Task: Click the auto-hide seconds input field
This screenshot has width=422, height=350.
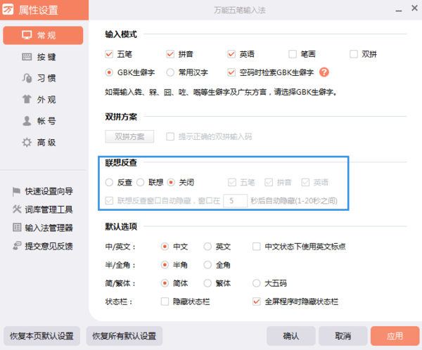Action: click(234, 200)
